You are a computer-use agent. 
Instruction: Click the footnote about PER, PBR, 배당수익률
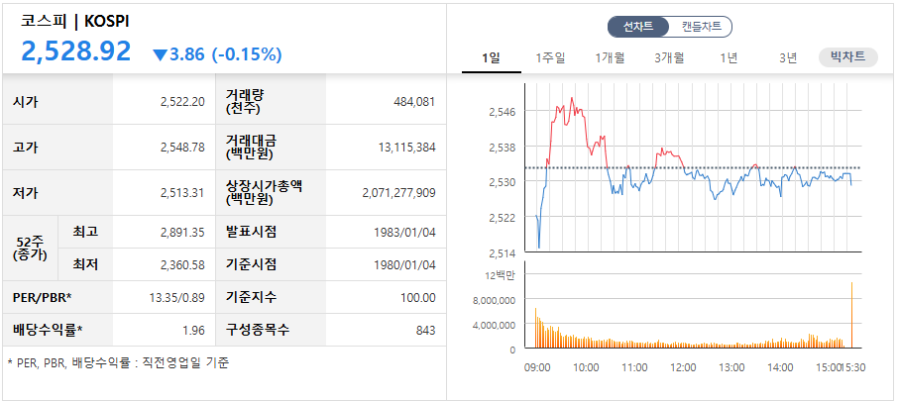tap(118, 362)
